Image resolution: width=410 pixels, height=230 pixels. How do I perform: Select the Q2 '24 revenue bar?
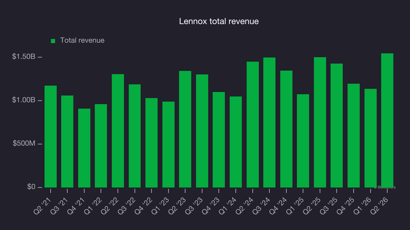coord(253,125)
